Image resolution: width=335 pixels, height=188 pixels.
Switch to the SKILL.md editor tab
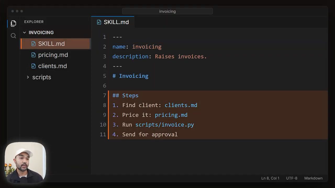point(113,22)
